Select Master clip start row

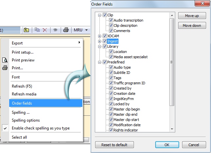coord(126,120)
